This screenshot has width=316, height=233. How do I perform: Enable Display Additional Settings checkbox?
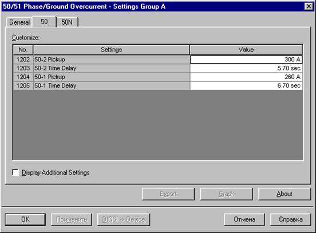pos(15,172)
